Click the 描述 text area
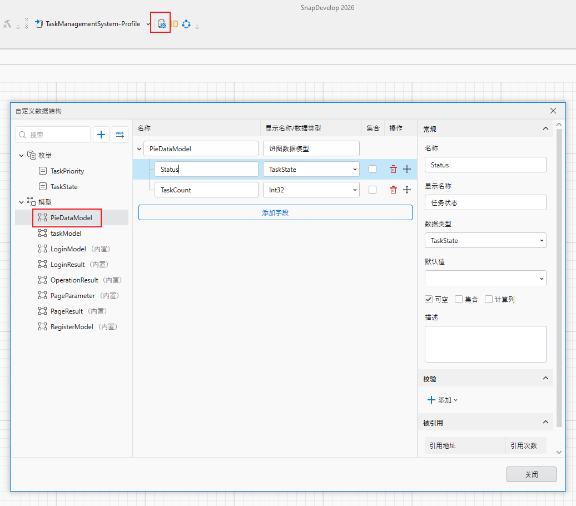Screen dimensions: 576x506 (x=485, y=344)
